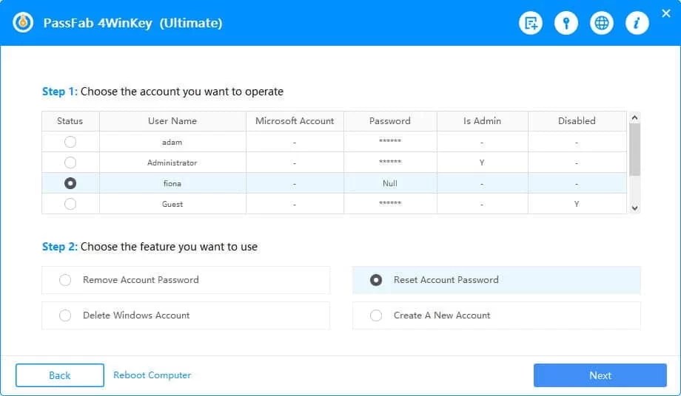
Task: Choose Reset Account Password option
Action: click(x=497, y=280)
